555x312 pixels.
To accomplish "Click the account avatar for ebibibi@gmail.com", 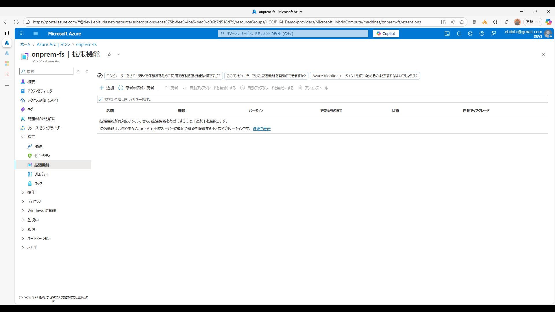I will pyautogui.click(x=548, y=34).
